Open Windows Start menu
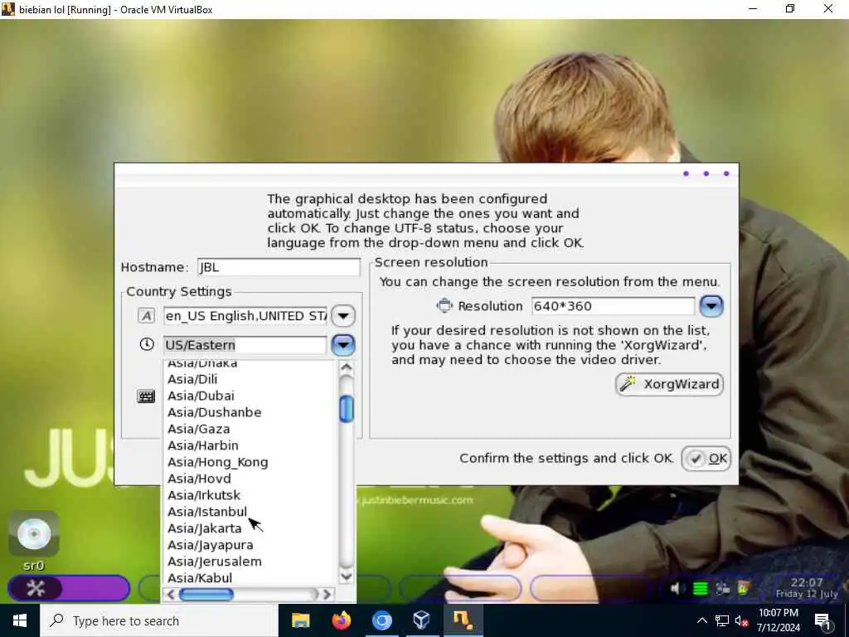The height and width of the screenshot is (637, 849). click(x=20, y=620)
